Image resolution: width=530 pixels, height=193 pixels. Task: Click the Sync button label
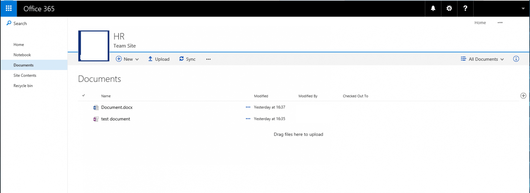[x=191, y=59]
